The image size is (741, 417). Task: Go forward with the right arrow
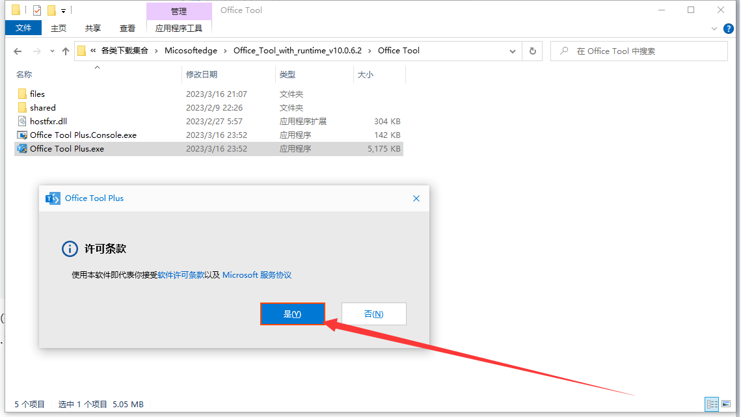(37, 51)
